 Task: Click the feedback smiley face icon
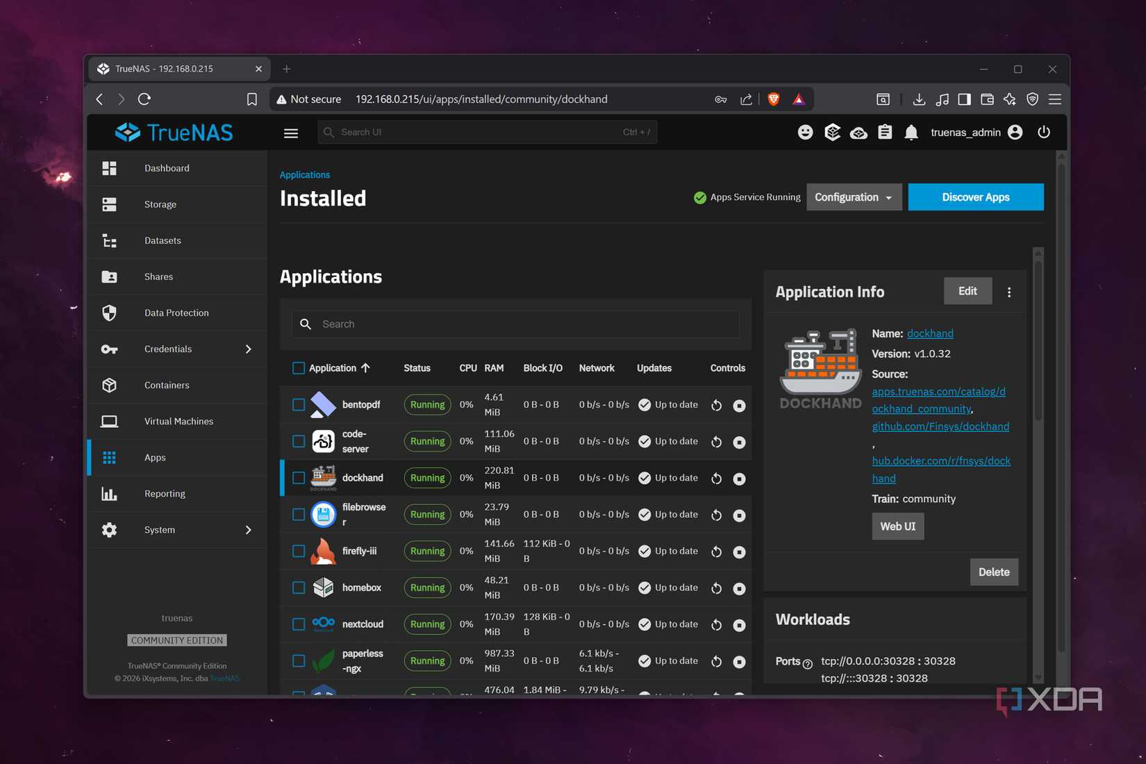[x=805, y=132]
